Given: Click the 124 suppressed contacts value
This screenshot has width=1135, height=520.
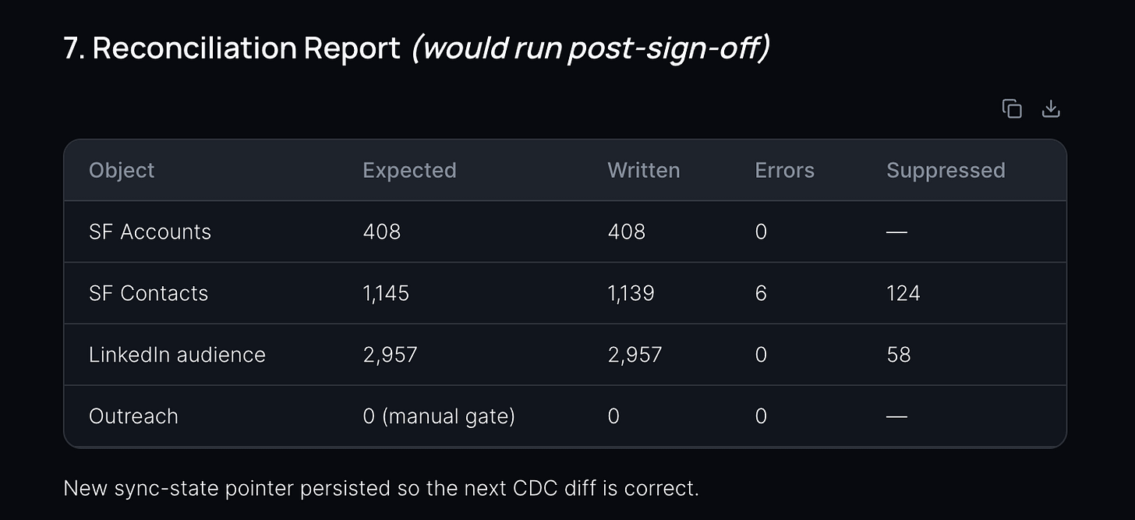Looking at the screenshot, I should tap(903, 293).
